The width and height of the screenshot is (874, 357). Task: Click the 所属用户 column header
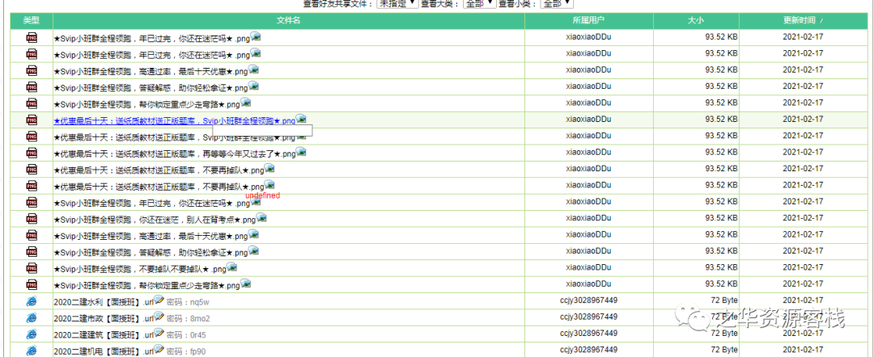pyautogui.click(x=588, y=20)
